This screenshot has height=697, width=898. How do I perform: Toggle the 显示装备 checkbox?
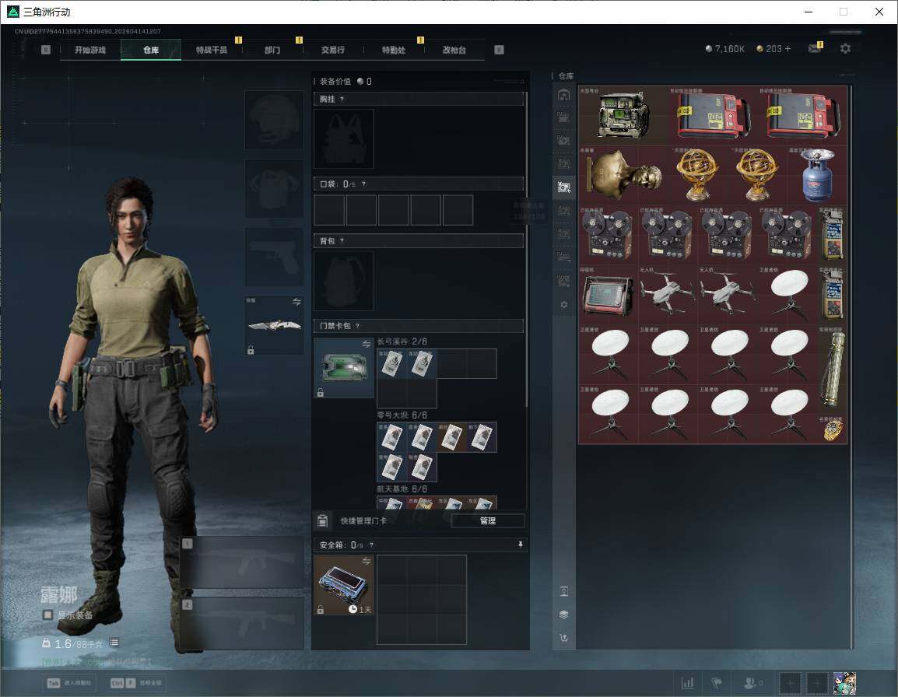[47, 615]
